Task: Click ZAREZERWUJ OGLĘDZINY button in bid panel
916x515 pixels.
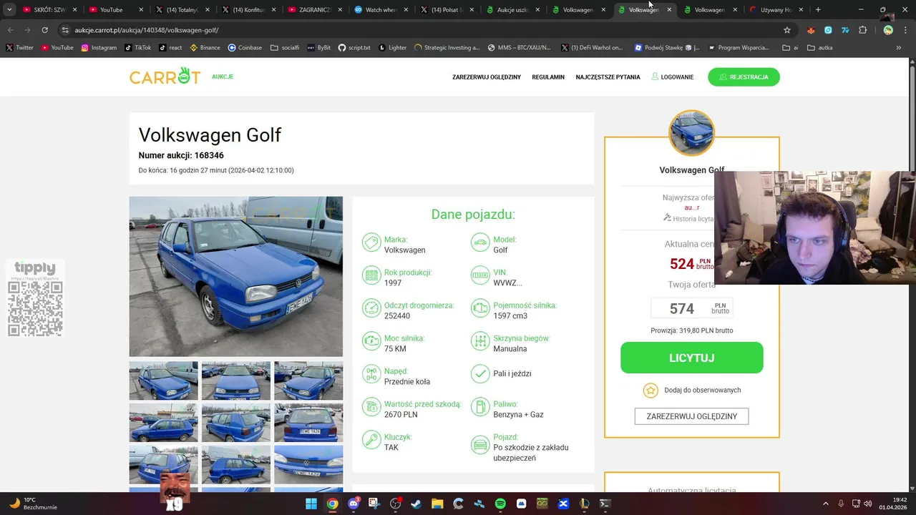Action: tap(691, 416)
